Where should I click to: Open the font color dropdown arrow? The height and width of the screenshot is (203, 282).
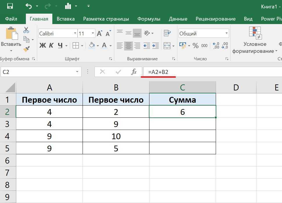click(x=110, y=46)
